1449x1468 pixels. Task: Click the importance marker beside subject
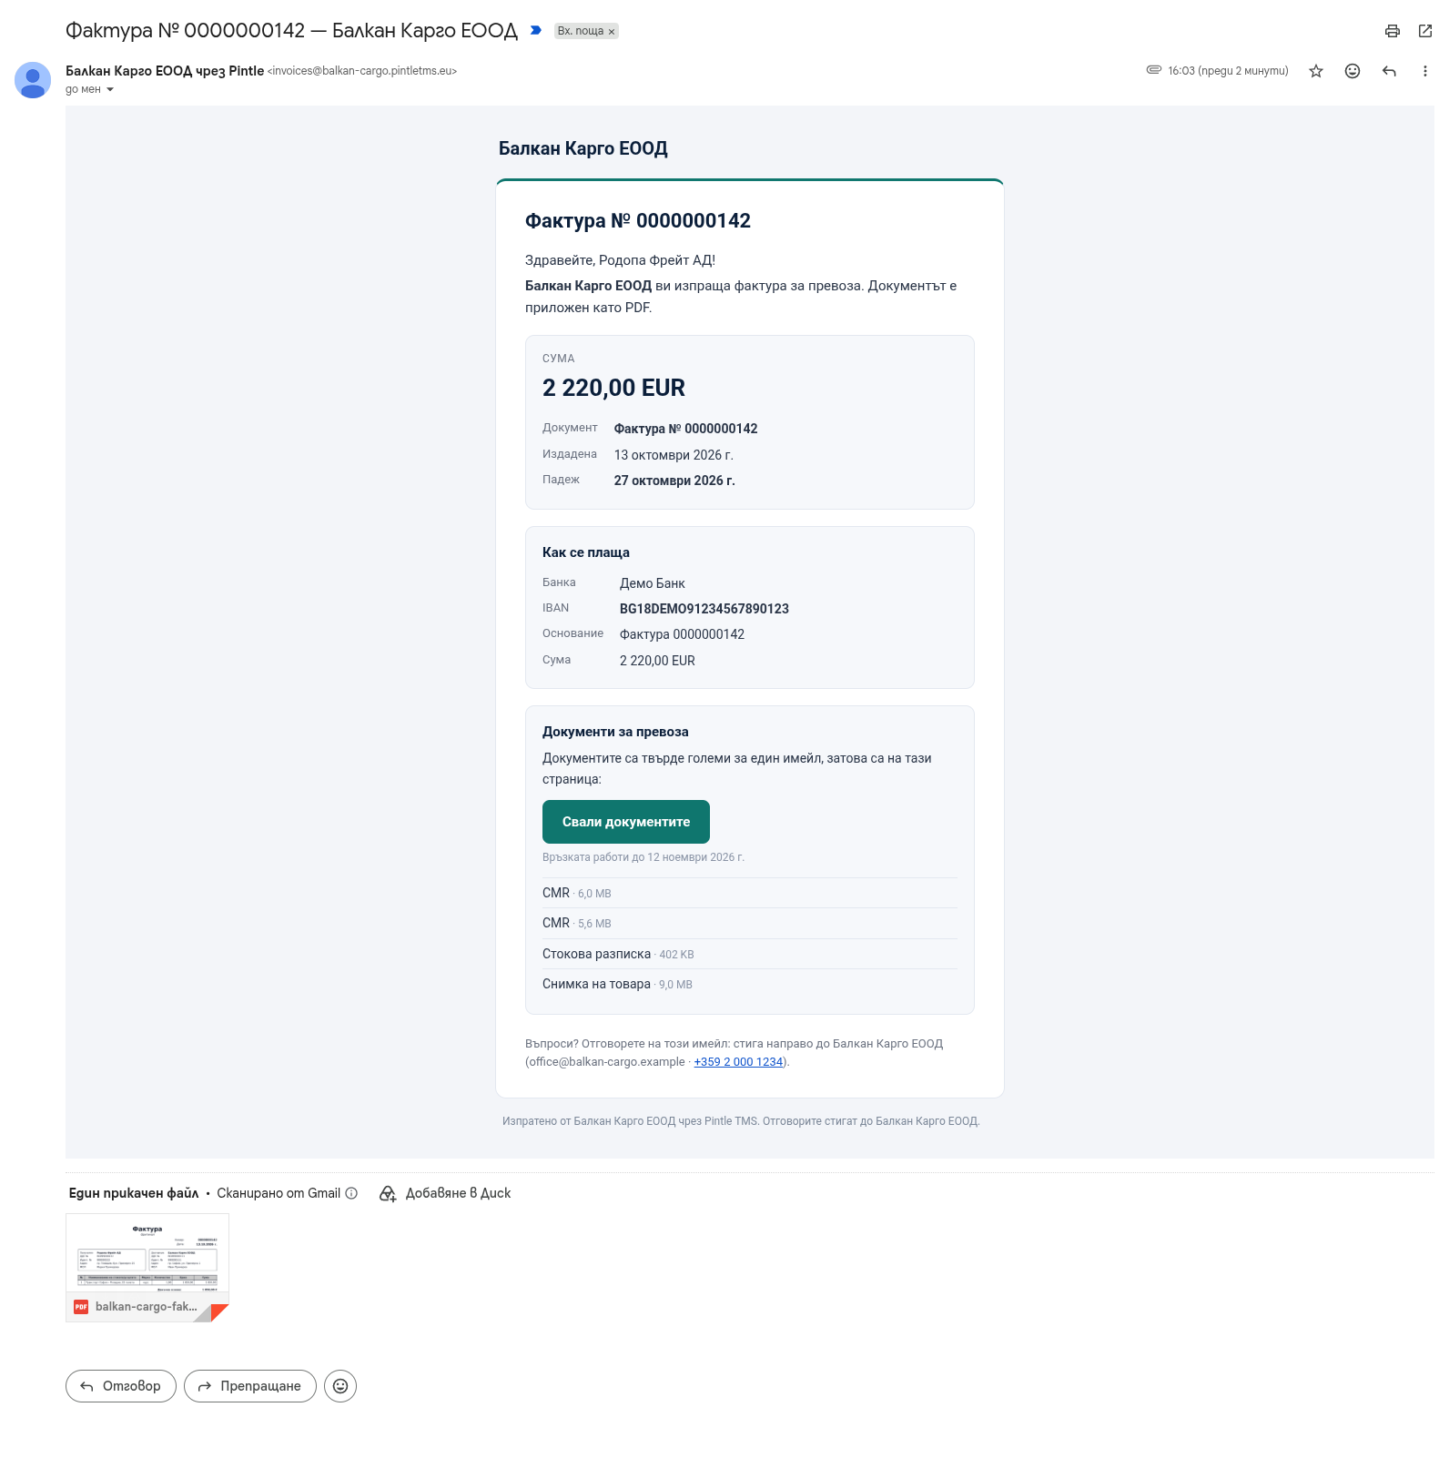[x=536, y=31]
